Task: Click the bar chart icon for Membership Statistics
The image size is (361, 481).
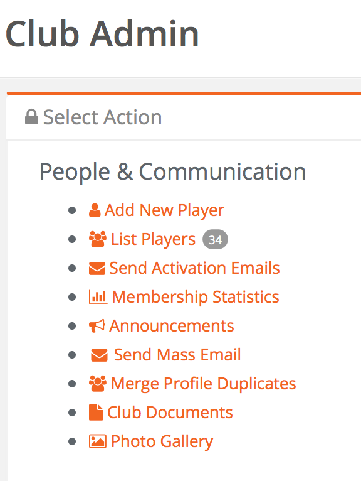Action: pos(98,296)
